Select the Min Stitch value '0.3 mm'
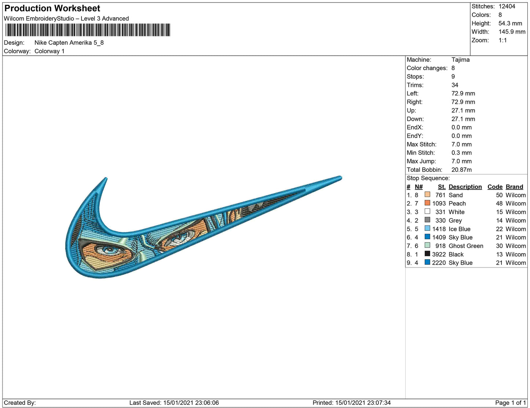The width and height of the screenshot is (530, 408). tap(461, 153)
